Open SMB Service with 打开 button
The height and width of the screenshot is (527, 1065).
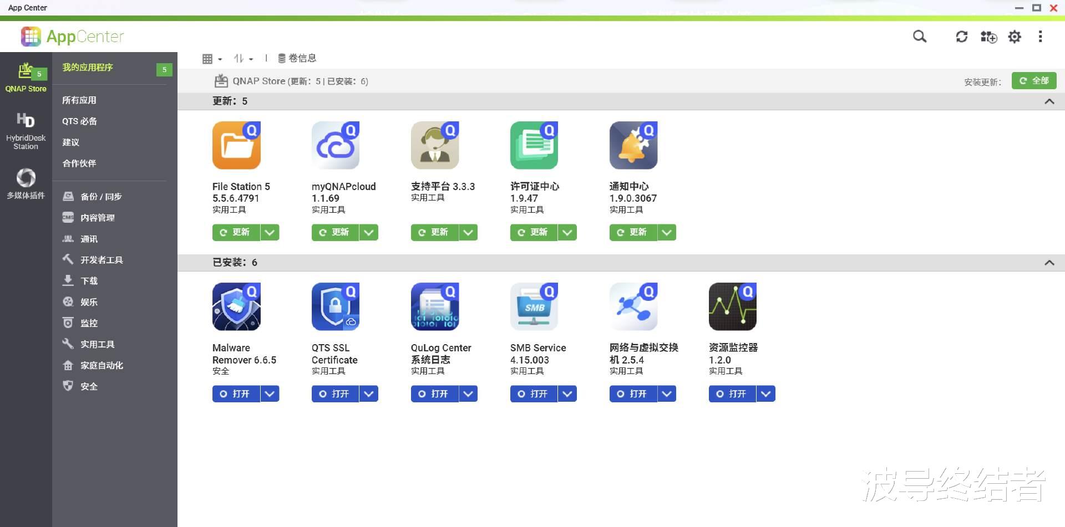pyautogui.click(x=534, y=394)
